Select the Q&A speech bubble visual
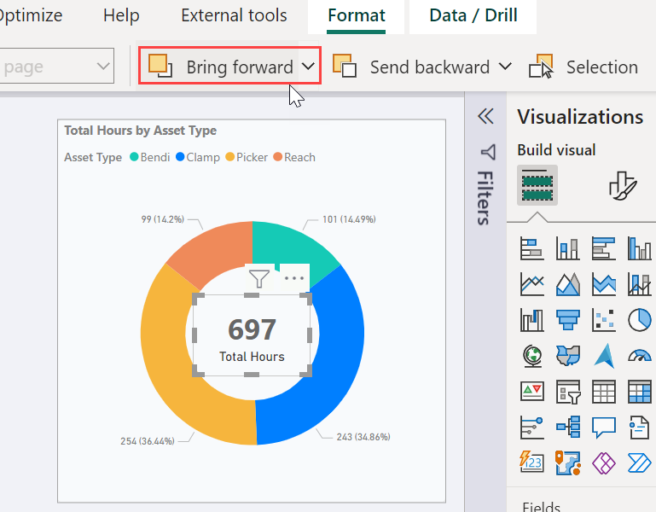This screenshot has height=512, width=656. click(604, 428)
